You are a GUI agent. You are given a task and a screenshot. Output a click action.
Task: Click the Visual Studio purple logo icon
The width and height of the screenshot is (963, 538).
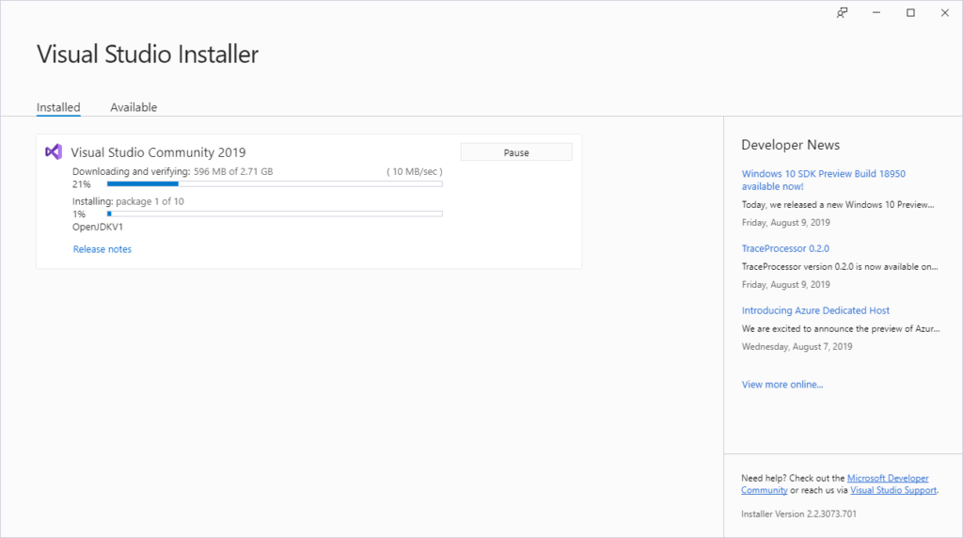(x=54, y=151)
